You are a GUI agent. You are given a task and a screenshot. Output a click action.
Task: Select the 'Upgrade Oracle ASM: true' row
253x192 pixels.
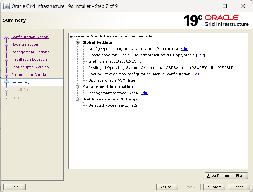112,80
